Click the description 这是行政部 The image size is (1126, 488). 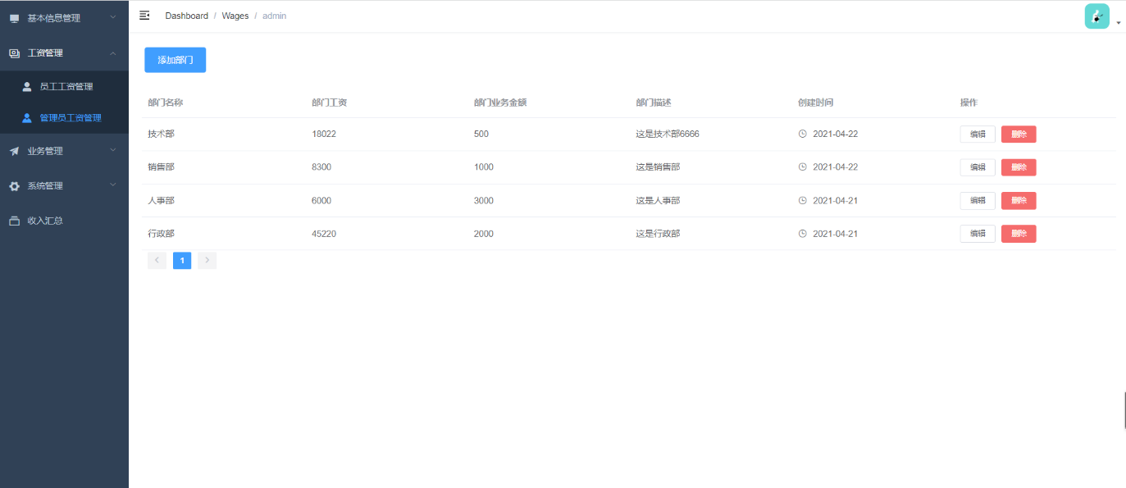pos(658,234)
